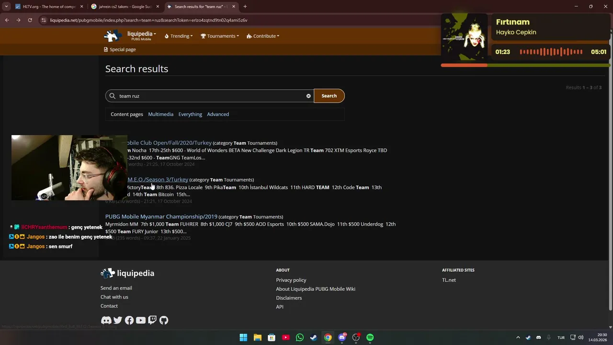The image size is (613, 345).
Task: Open Microsoft Store from the taskbar
Action: pos(272,337)
